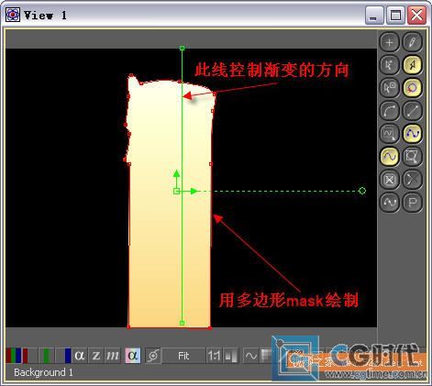Toggle the checker underlay icon
The height and width of the screenshot is (386, 432).
(x=266, y=356)
